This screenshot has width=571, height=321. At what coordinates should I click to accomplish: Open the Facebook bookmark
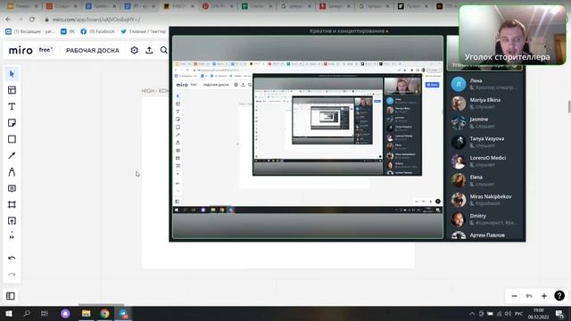coord(97,32)
